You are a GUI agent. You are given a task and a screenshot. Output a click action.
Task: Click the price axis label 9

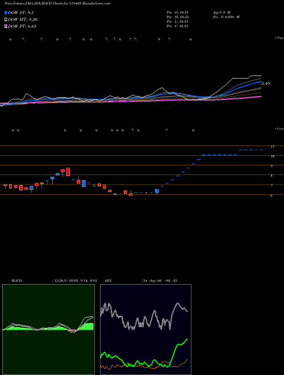[272, 166]
